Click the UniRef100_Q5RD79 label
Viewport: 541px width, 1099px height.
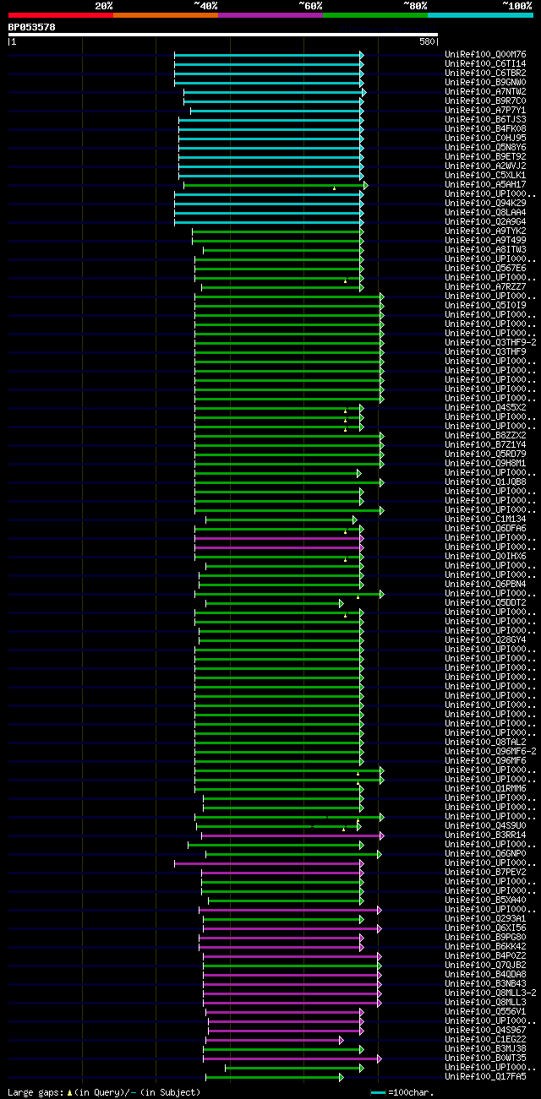tap(485, 454)
